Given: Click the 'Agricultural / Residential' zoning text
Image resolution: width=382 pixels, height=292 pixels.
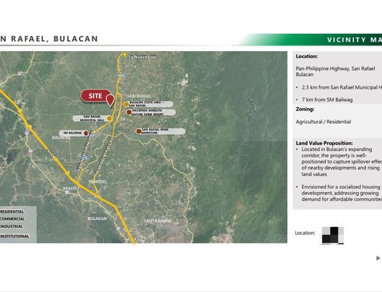Looking at the screenshot, I should pos(323,122).
